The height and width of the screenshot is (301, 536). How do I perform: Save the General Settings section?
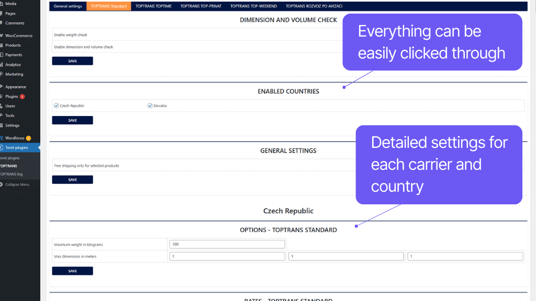pos(72,180)
